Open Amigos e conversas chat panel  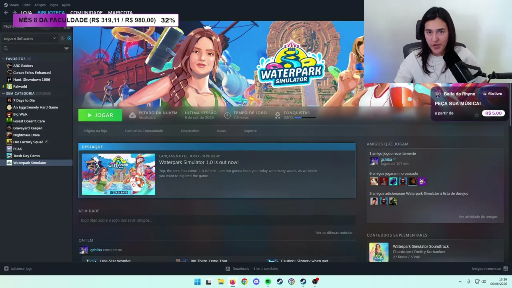click(490, 269)
